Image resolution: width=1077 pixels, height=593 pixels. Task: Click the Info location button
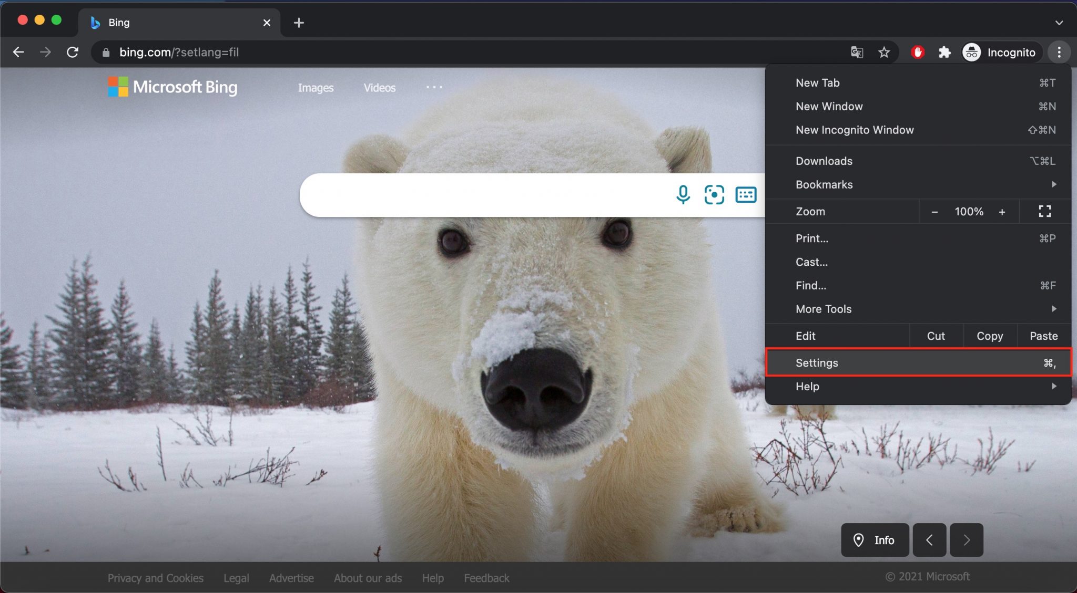point(875,540)
